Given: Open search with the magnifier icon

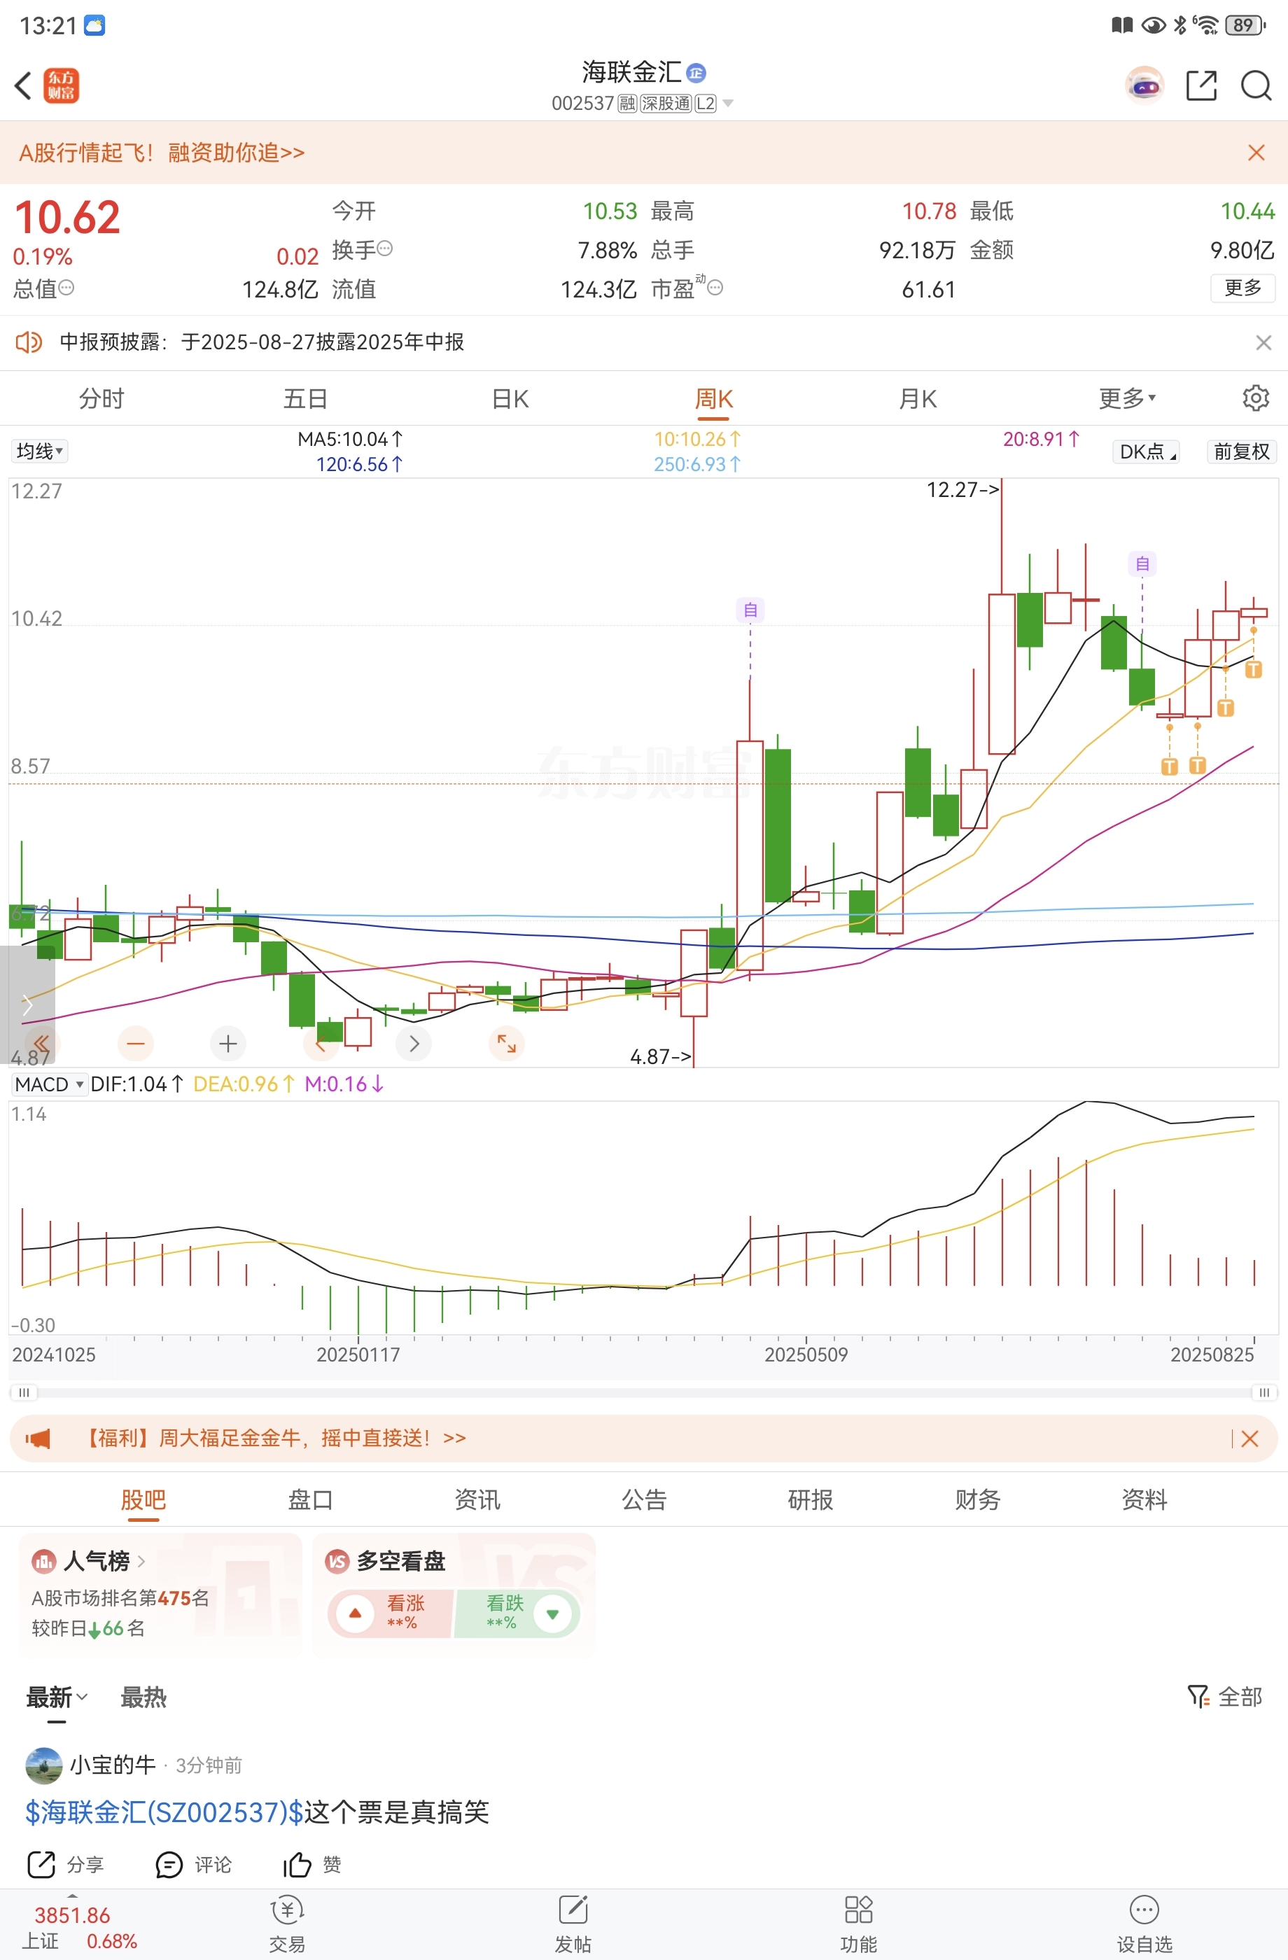Looking at the screenshot, I should (x=1256, y=85).
